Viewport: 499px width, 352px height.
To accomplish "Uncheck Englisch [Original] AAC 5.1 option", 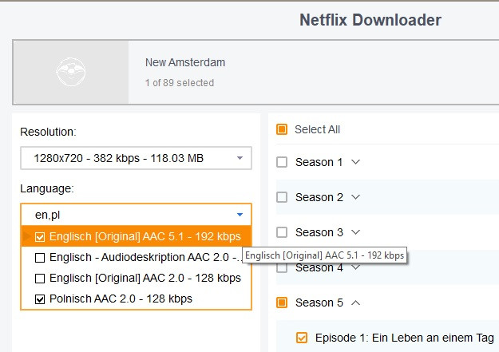I will point(40,236).
